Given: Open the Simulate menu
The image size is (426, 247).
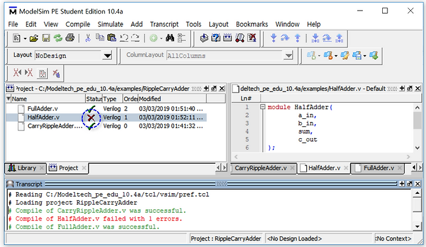Looking at the screenshot, I should (x=110, y=24).
